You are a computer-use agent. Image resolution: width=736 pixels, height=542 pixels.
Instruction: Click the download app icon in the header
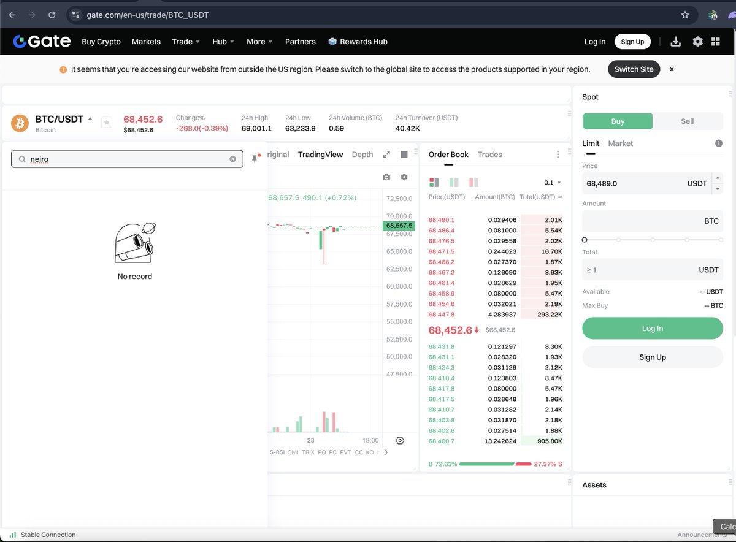tap(676, 41)
